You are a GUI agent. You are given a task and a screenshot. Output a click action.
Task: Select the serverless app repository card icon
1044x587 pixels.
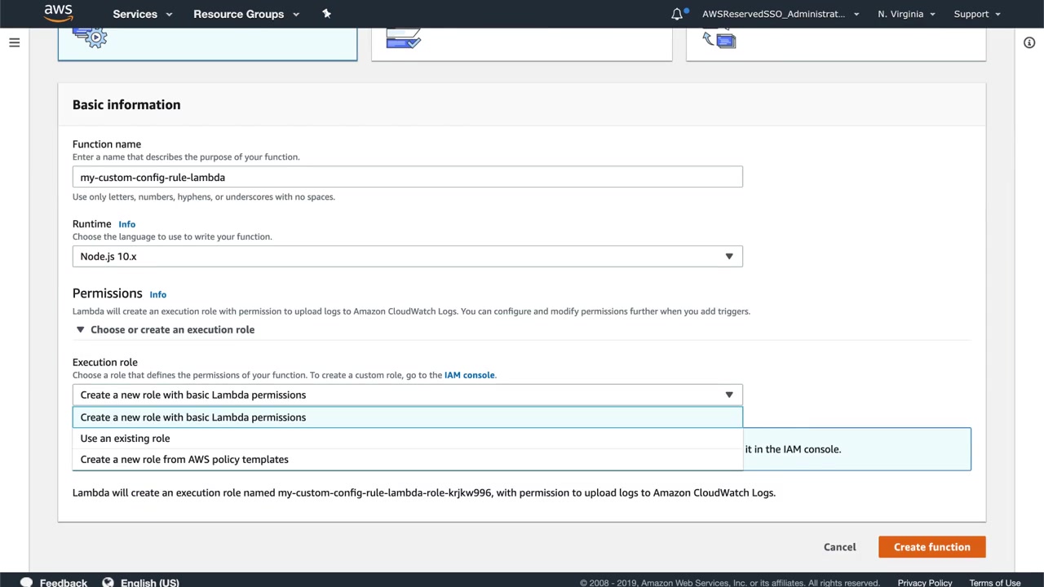click(x=719, y=38)
